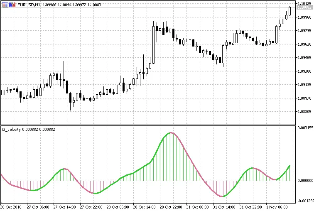Click the 27 Oct 14:00 time label
The image size is (314, 211).
[65, 207]
